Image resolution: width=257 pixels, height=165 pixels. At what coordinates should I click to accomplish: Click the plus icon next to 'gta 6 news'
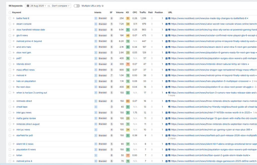click(x=14, y=35)
